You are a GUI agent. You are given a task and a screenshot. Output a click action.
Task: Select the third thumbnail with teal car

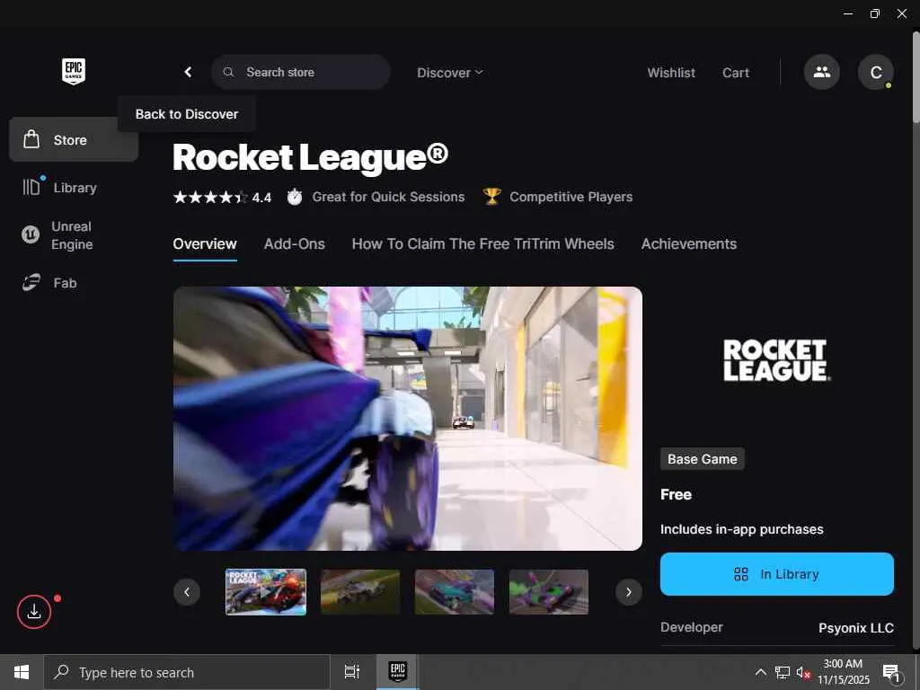pos(454,592)
